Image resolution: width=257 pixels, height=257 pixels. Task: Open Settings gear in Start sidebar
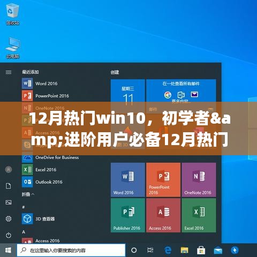[x=9, y=218]
